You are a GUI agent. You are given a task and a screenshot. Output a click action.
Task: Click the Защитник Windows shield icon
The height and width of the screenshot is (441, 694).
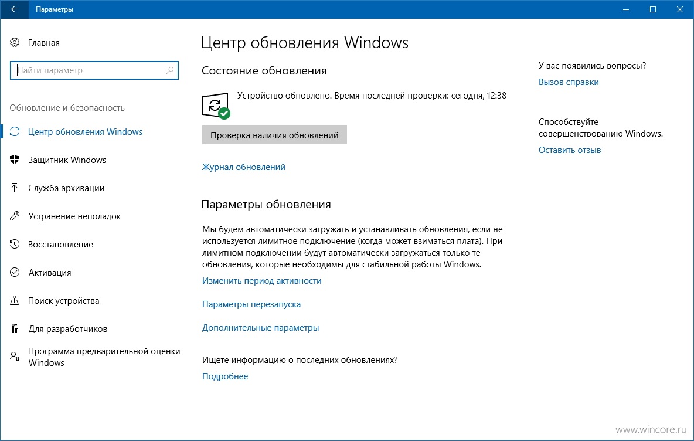point(15,160)
